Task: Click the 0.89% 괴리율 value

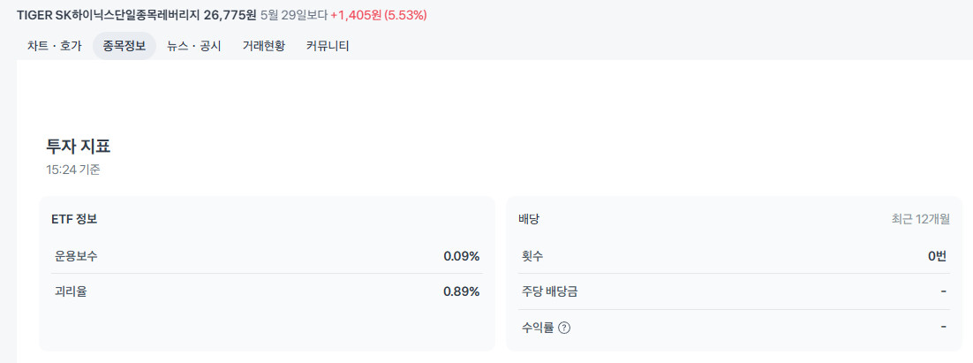Action: 462,291
